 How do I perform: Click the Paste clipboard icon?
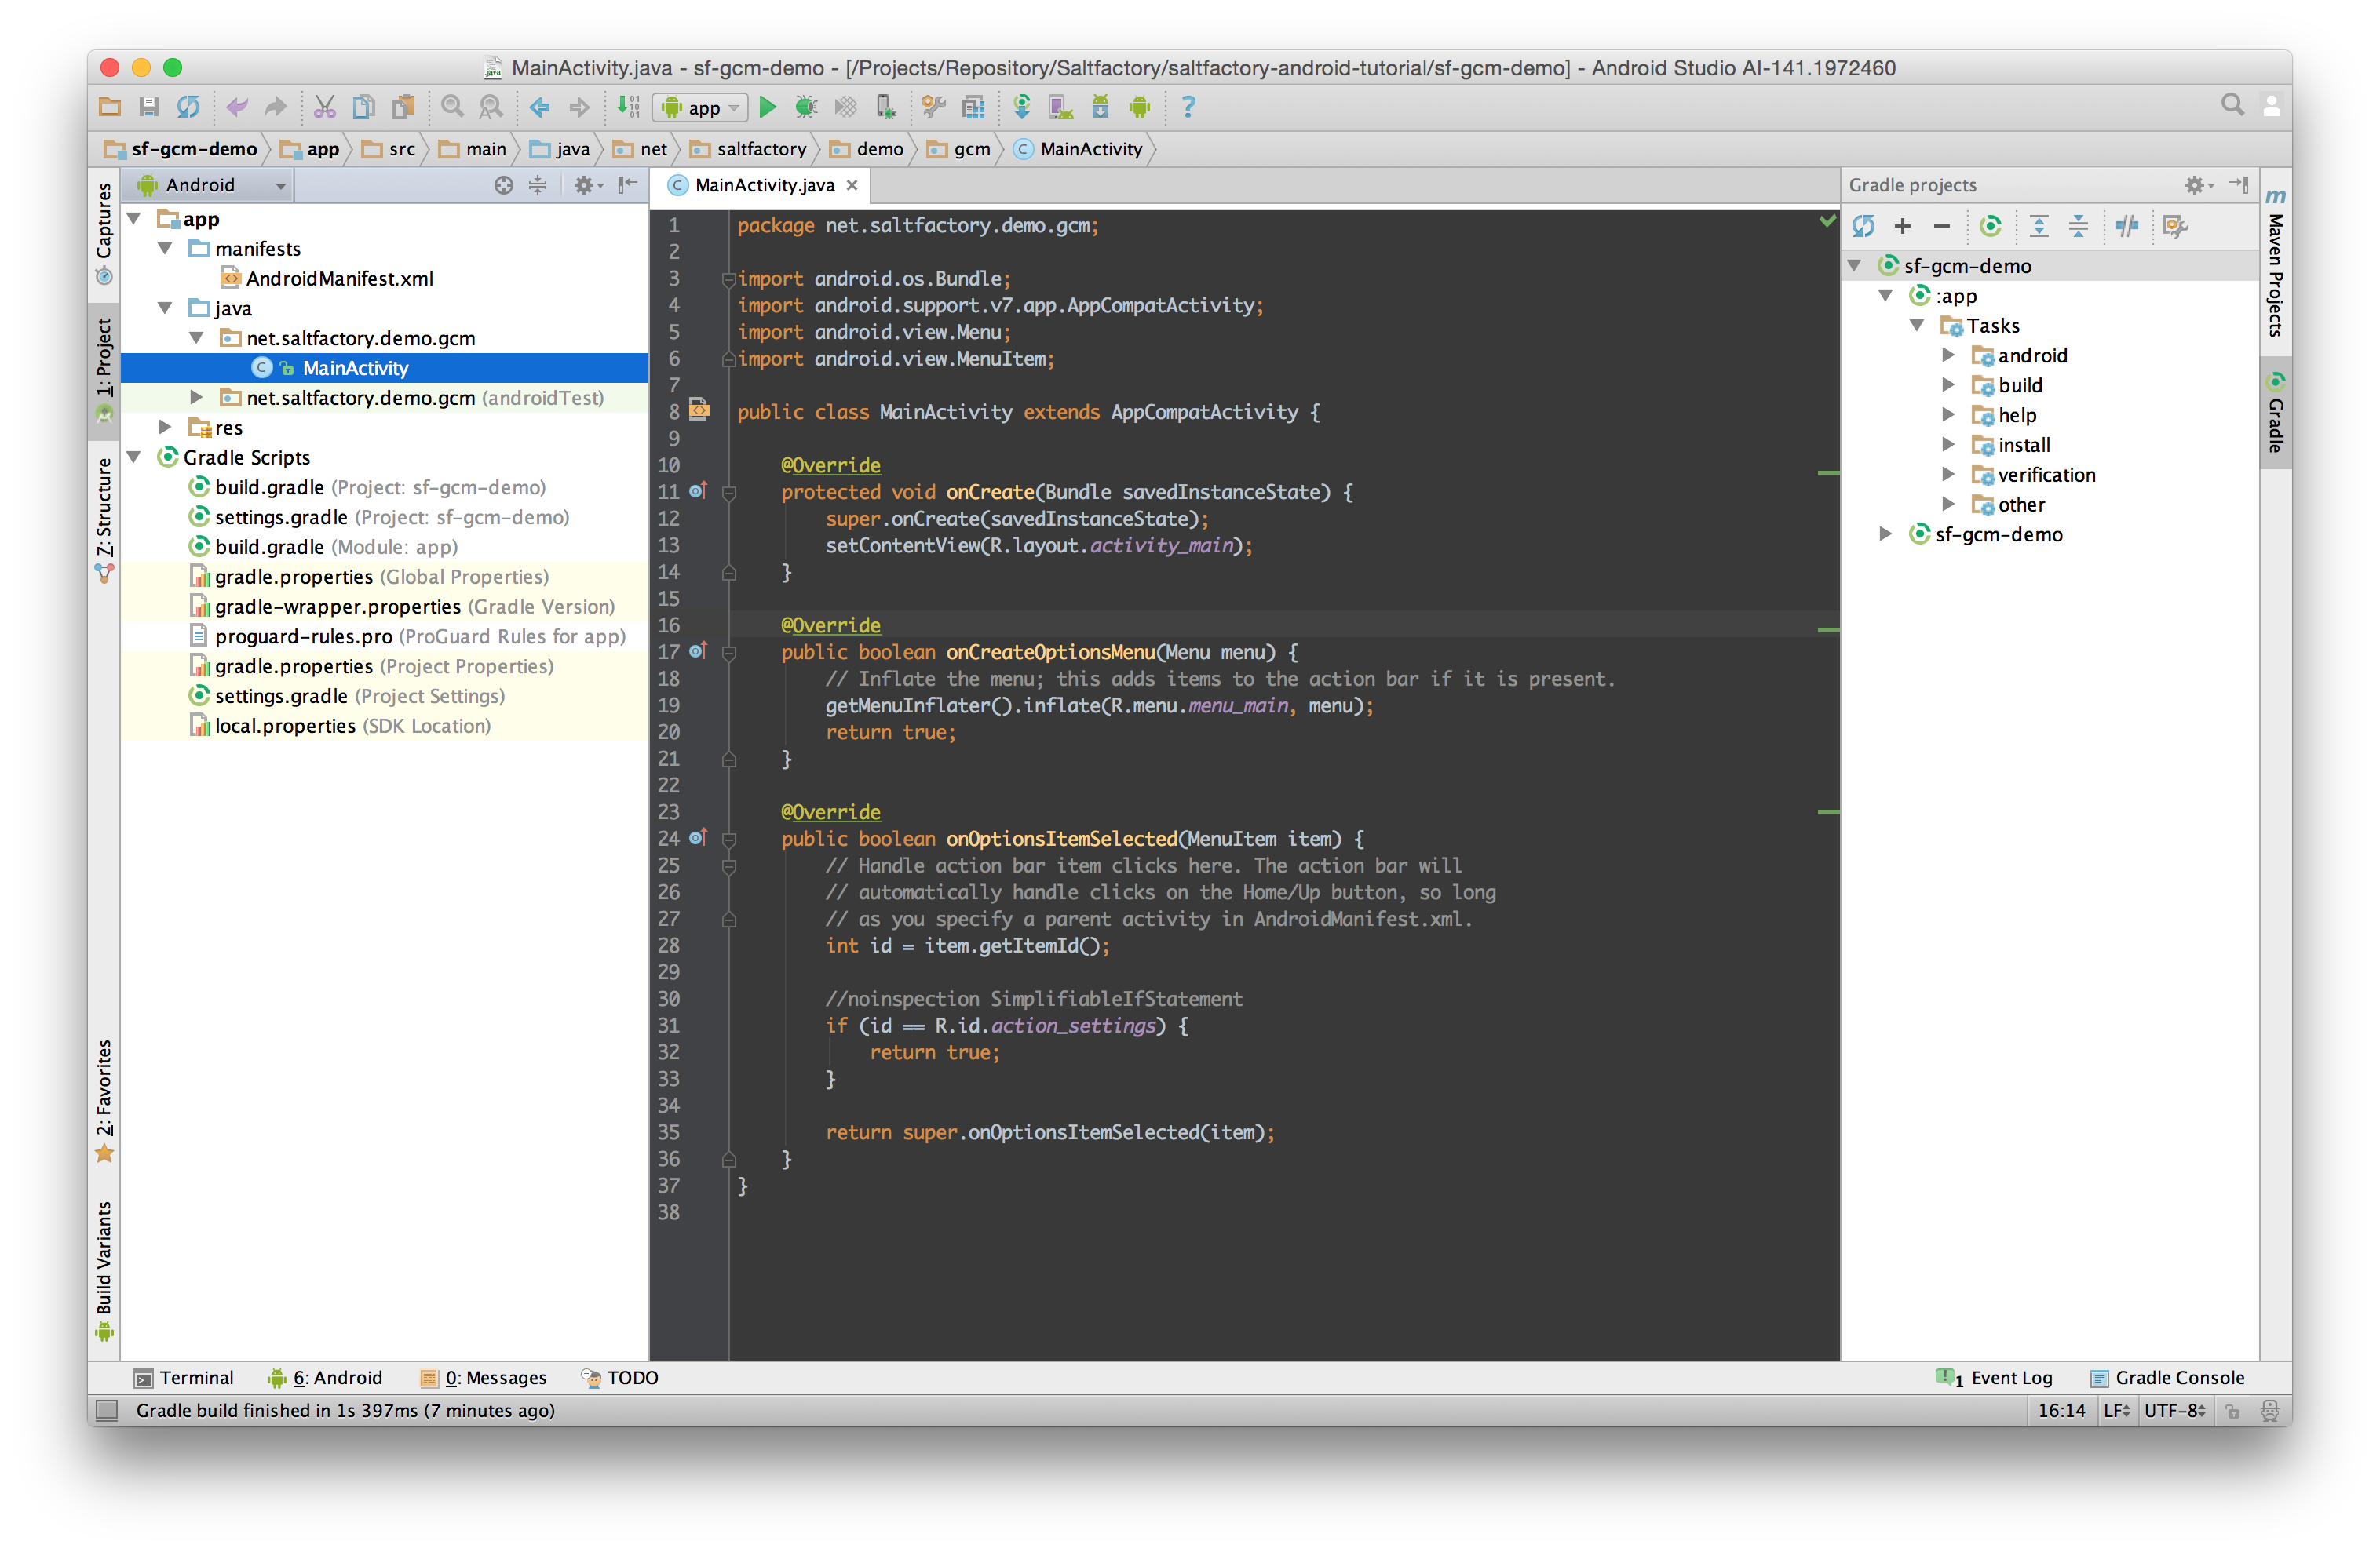404,107
